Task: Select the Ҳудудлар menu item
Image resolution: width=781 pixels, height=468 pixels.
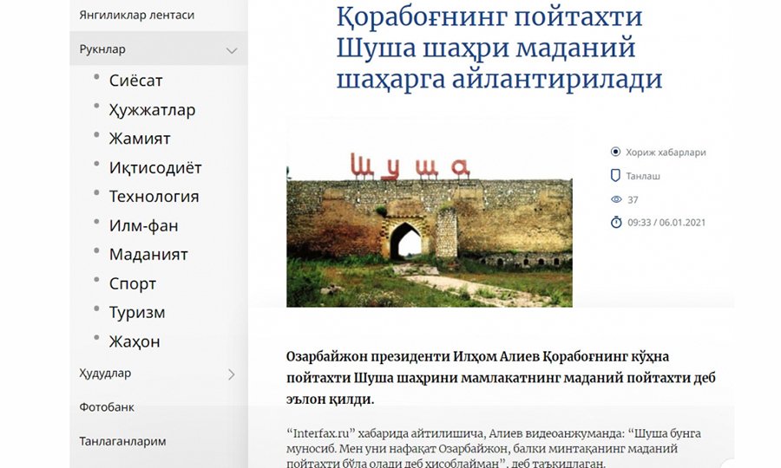Action: [x=105, y=373]
